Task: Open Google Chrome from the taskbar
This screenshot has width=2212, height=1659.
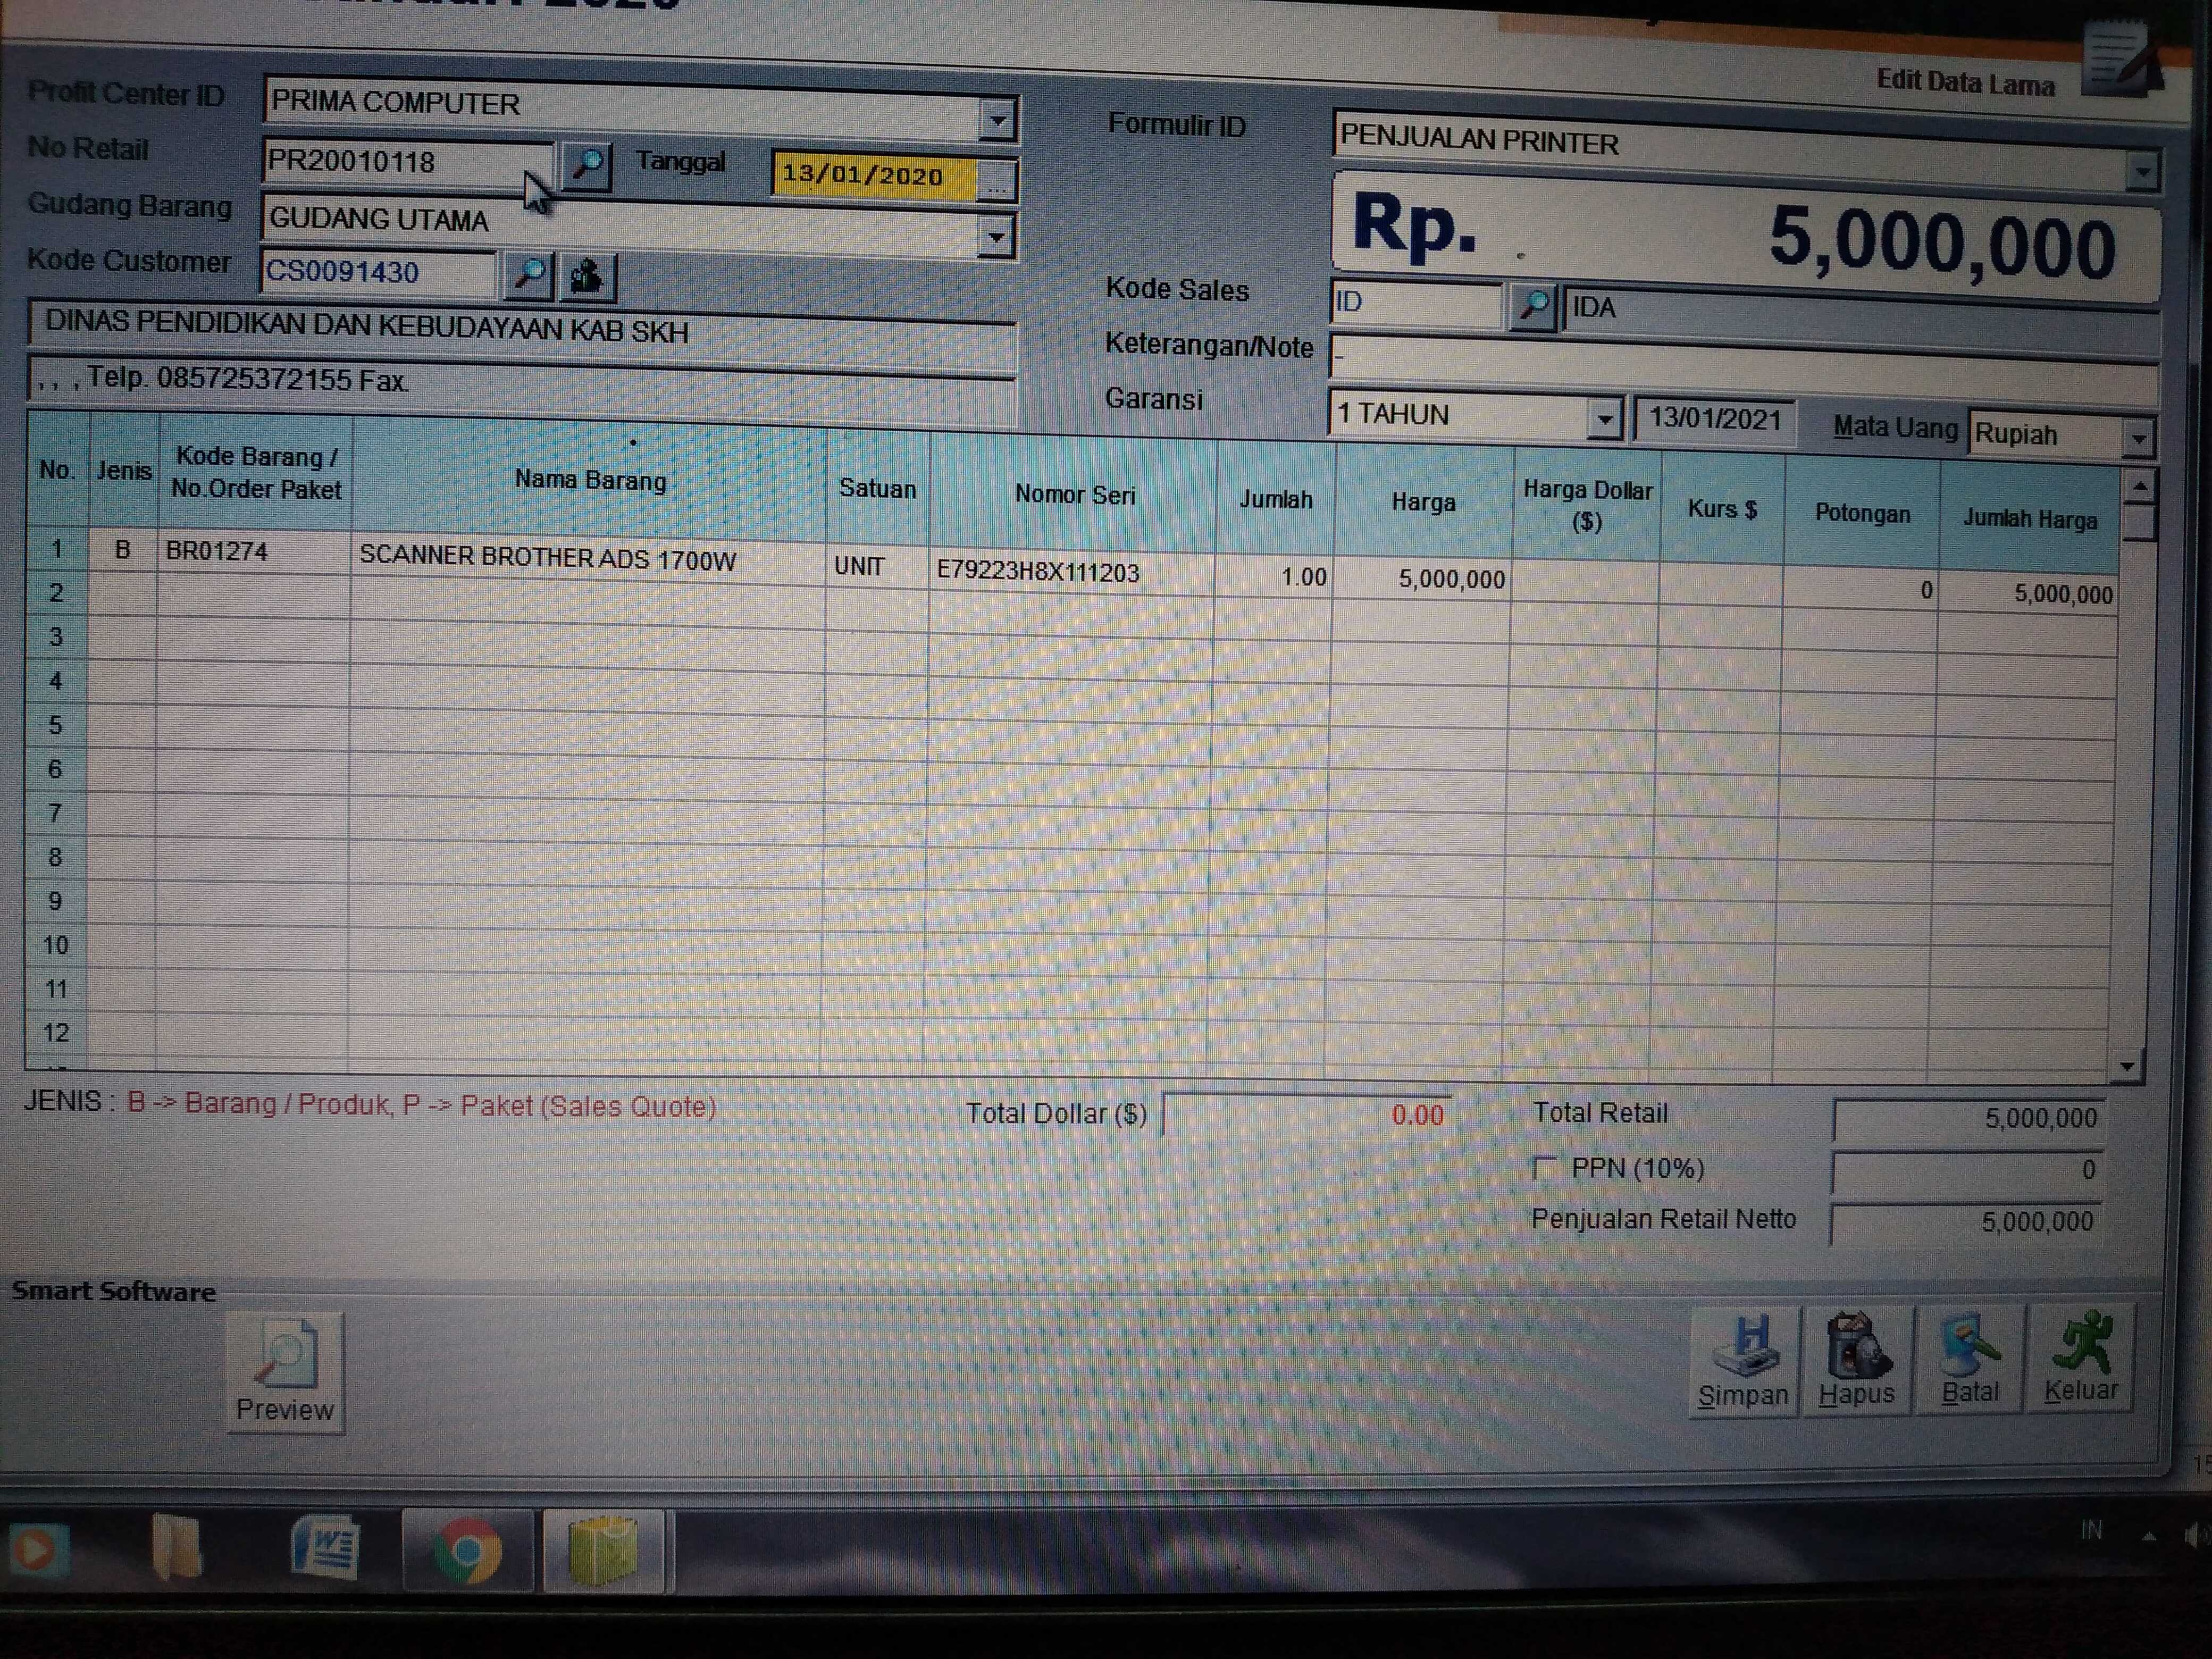Action: click(x=466, y=1551)
